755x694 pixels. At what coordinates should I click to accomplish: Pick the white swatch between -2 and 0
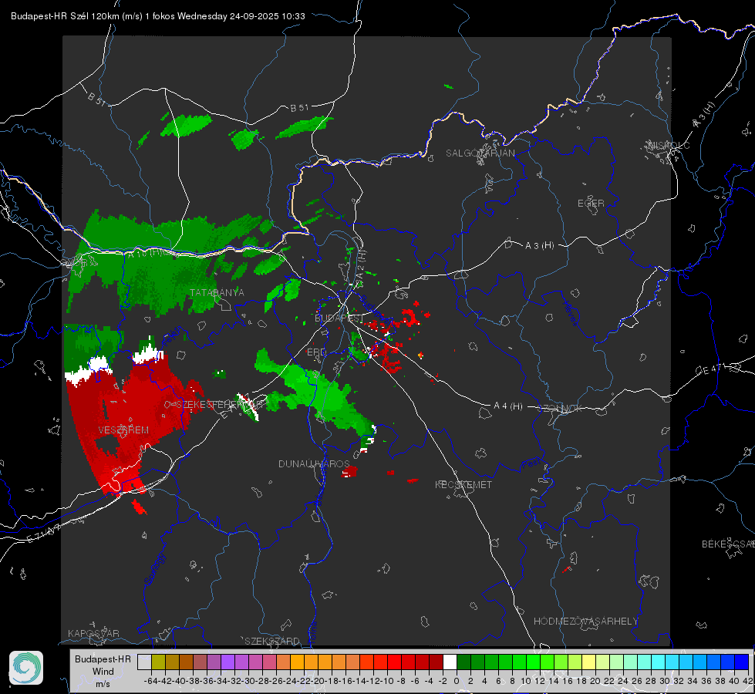click(450, 662)
